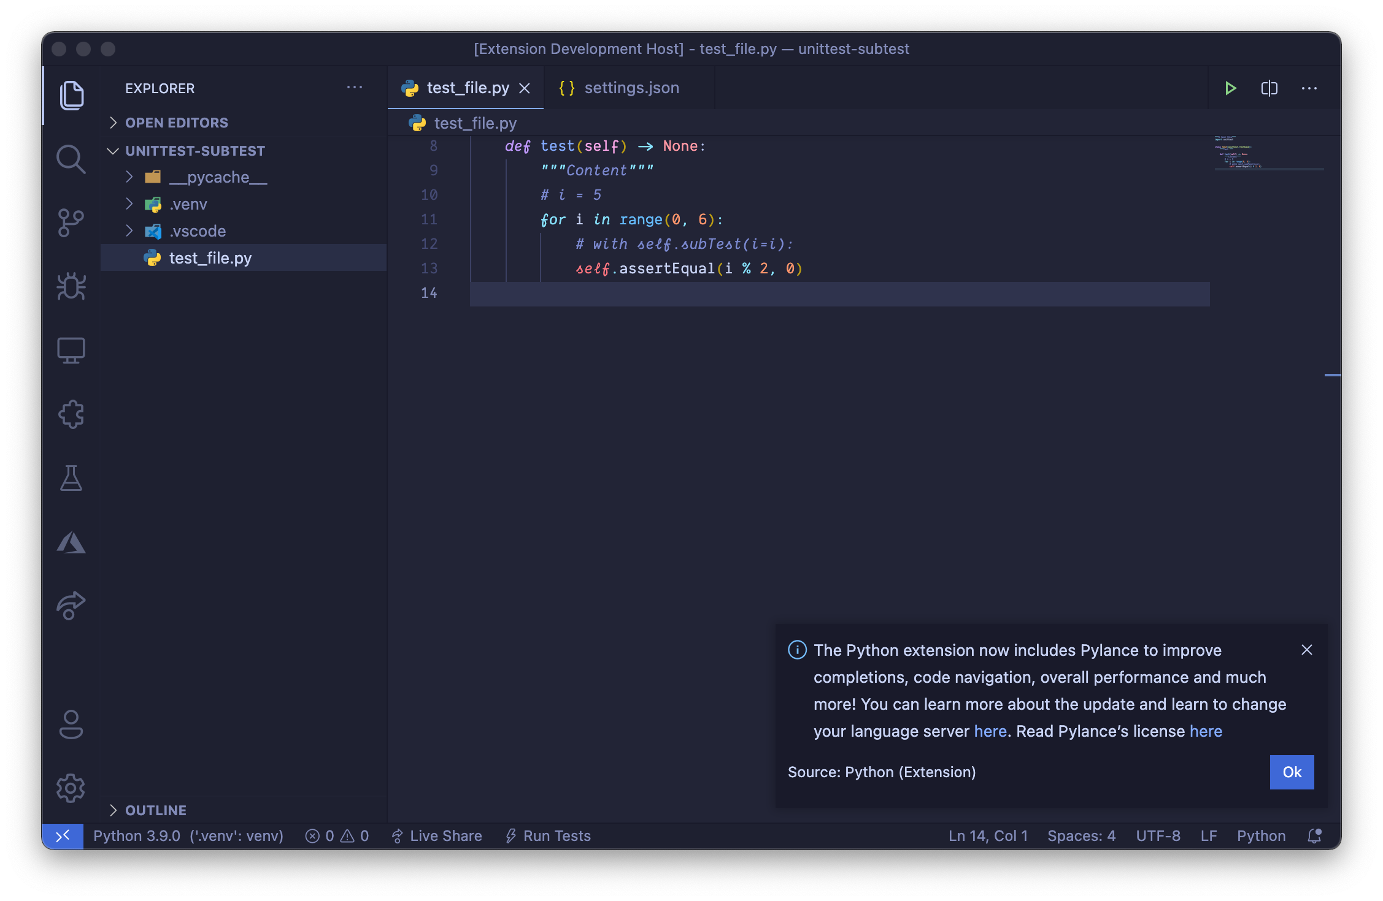
Task: Click Ok on Pylance notification
Action: click(1292, 772)
